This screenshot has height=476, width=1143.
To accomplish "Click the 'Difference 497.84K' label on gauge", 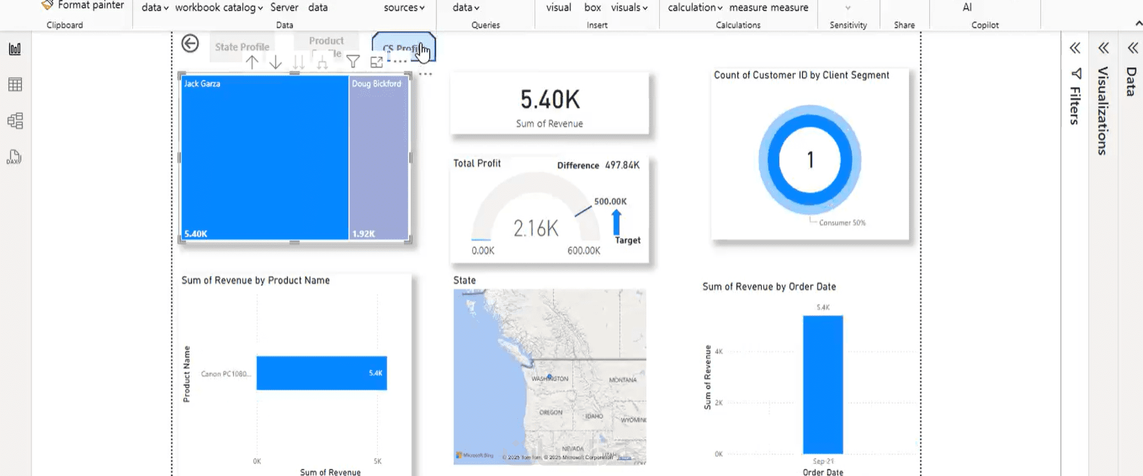I will click(598, 165).
